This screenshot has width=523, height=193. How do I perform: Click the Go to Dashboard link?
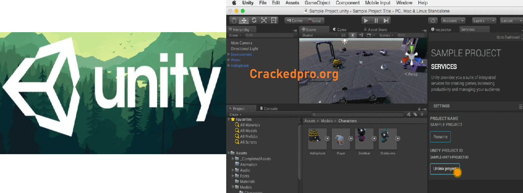point(508,37)
